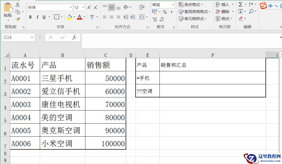The image size is (282, 164).
Task: Click the Clear eraser icon
Action: click(241, 19)
